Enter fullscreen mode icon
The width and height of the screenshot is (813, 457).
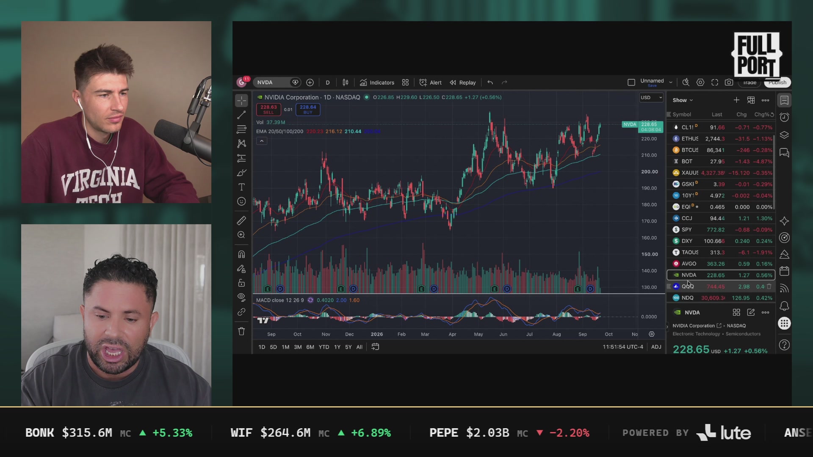pos(715,83)
